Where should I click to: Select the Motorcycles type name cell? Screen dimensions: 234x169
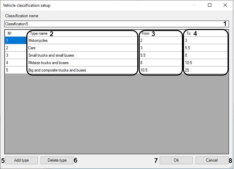point(83,40)
